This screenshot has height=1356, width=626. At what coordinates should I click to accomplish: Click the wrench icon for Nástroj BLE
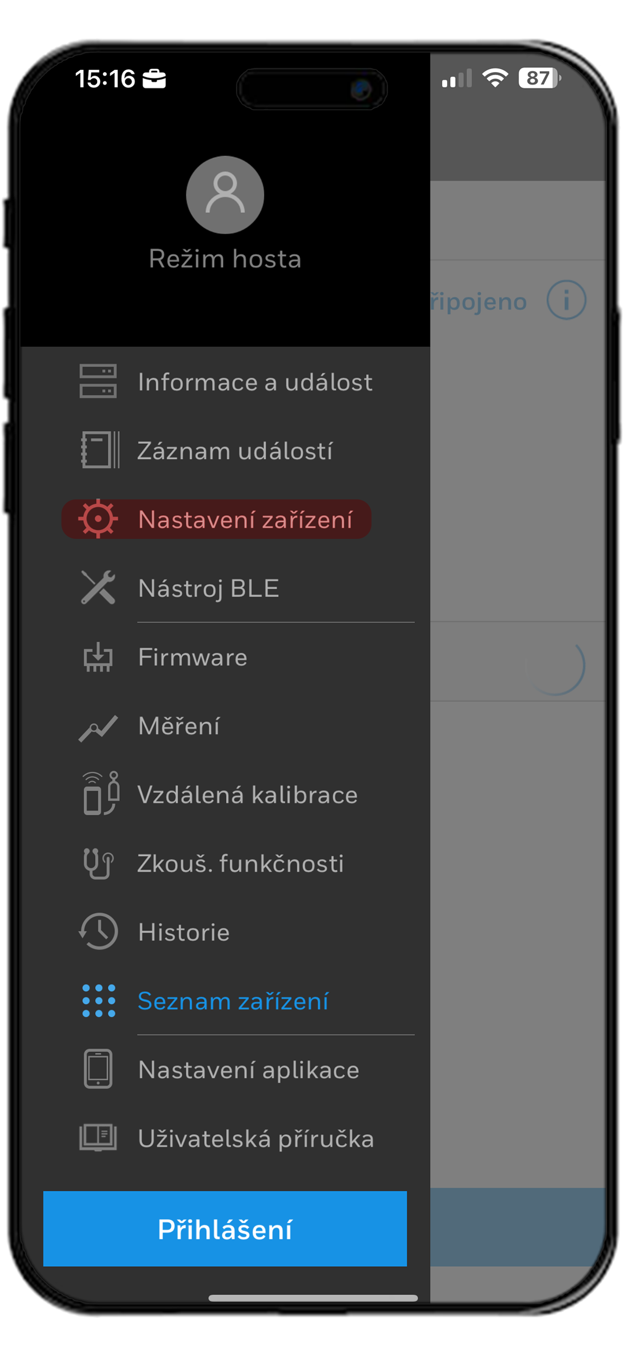click(x=98, y=587)
